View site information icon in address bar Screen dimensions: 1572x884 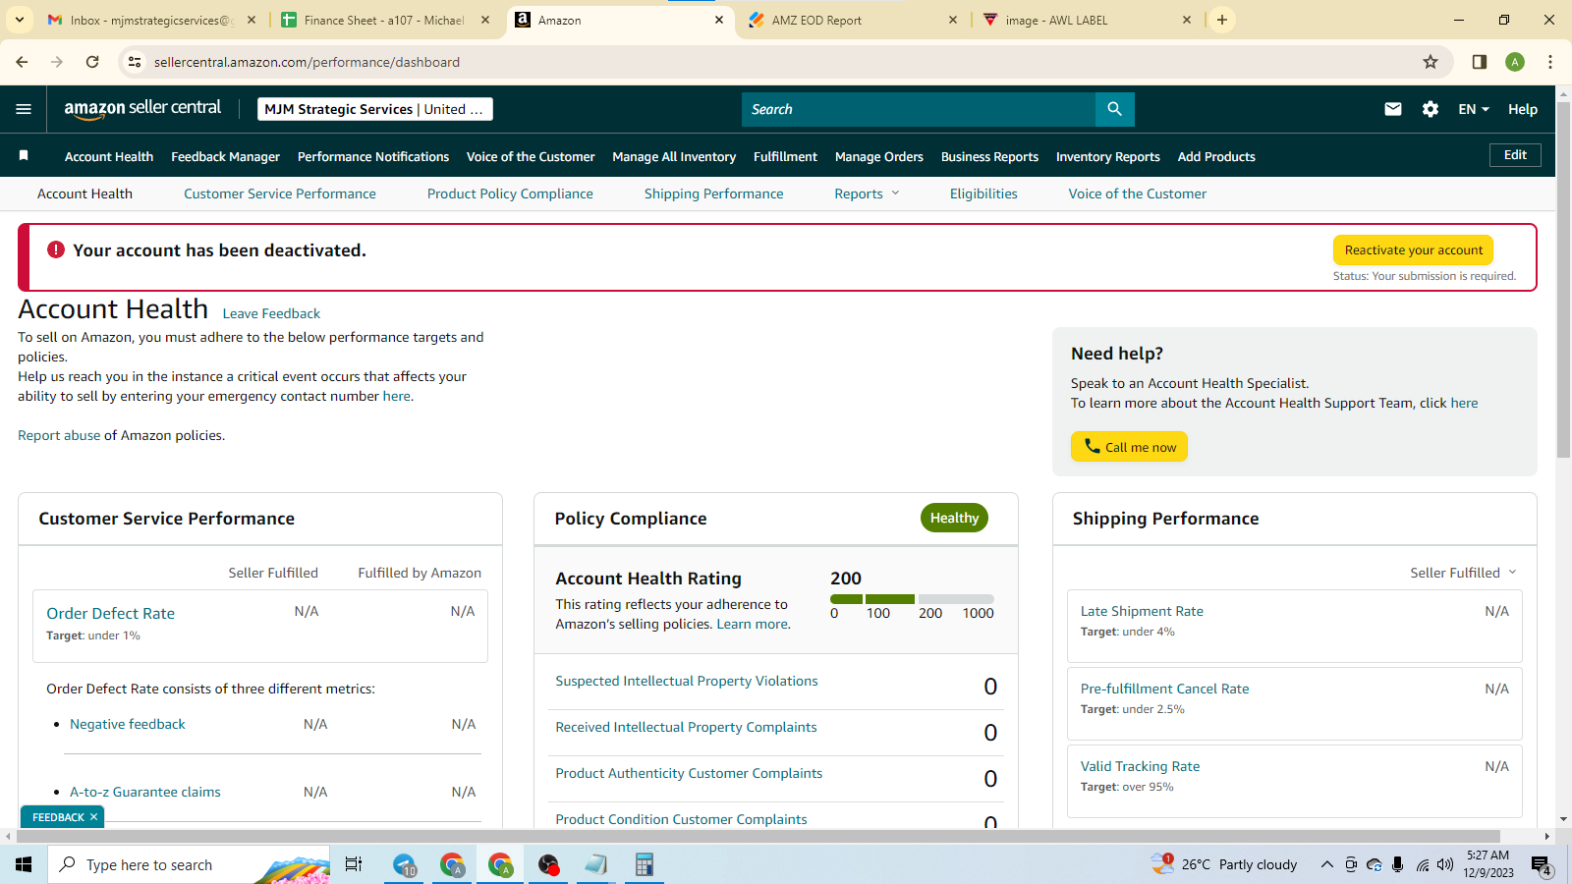pos(135,62)
